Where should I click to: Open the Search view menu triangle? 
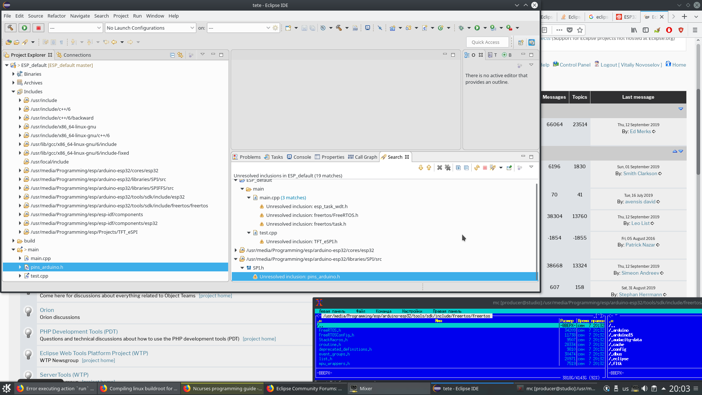[531, 167]
